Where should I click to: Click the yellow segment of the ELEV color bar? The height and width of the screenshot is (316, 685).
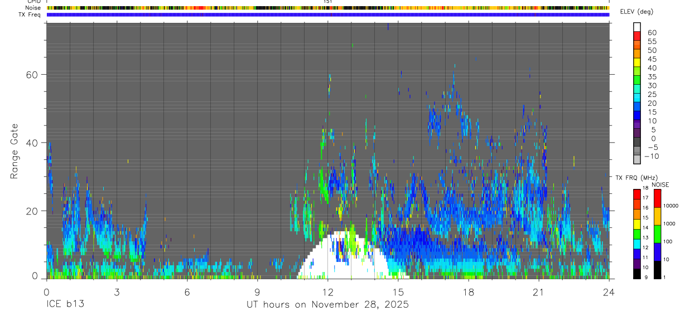[637, 63]
